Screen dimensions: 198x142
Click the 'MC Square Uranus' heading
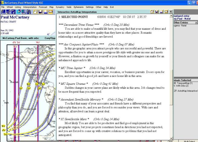click(x=73, y=84)
